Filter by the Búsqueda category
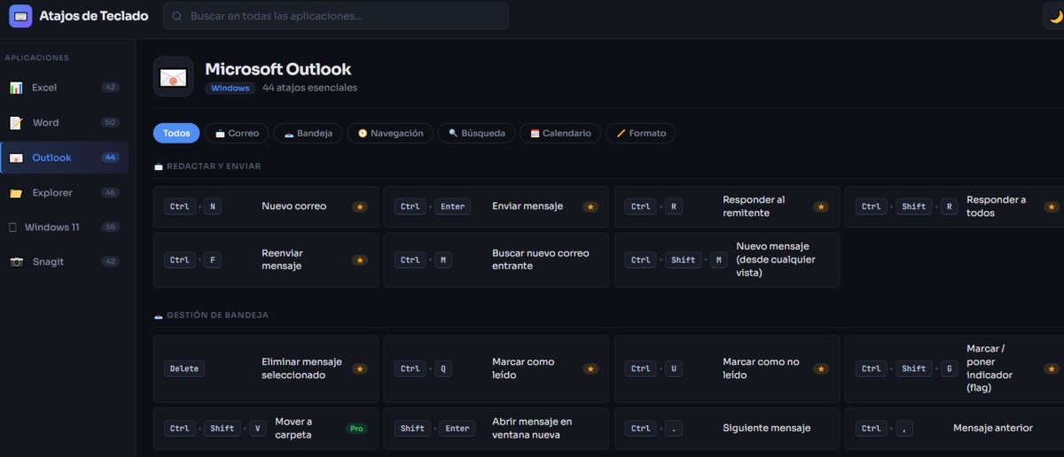1064x457 pixels. (x=476, y=133)
